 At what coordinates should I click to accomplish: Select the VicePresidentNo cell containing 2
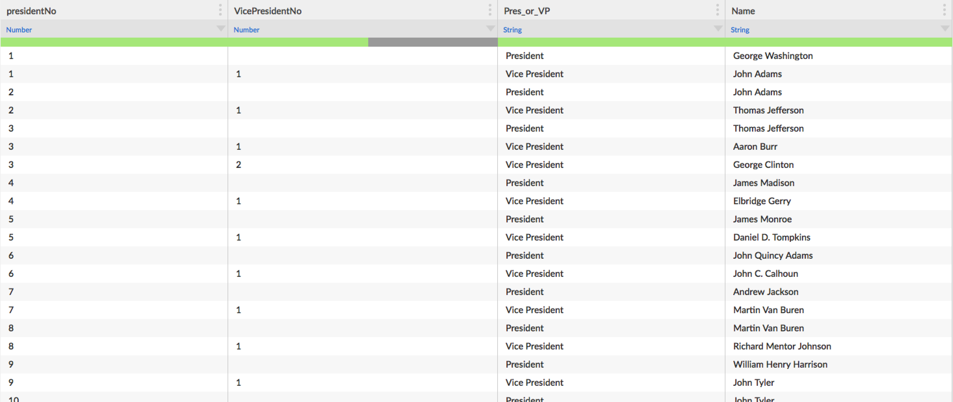[239, 165]
